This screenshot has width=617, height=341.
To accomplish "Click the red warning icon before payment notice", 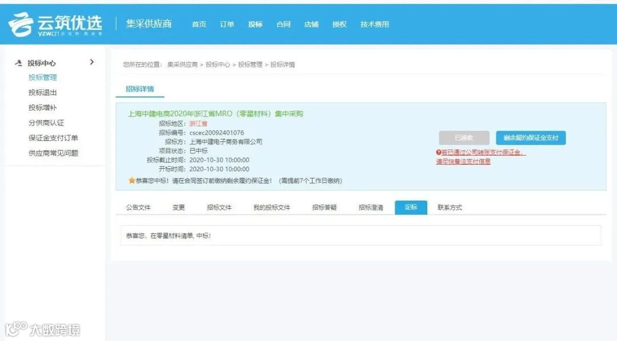I will tap(438, 152).
